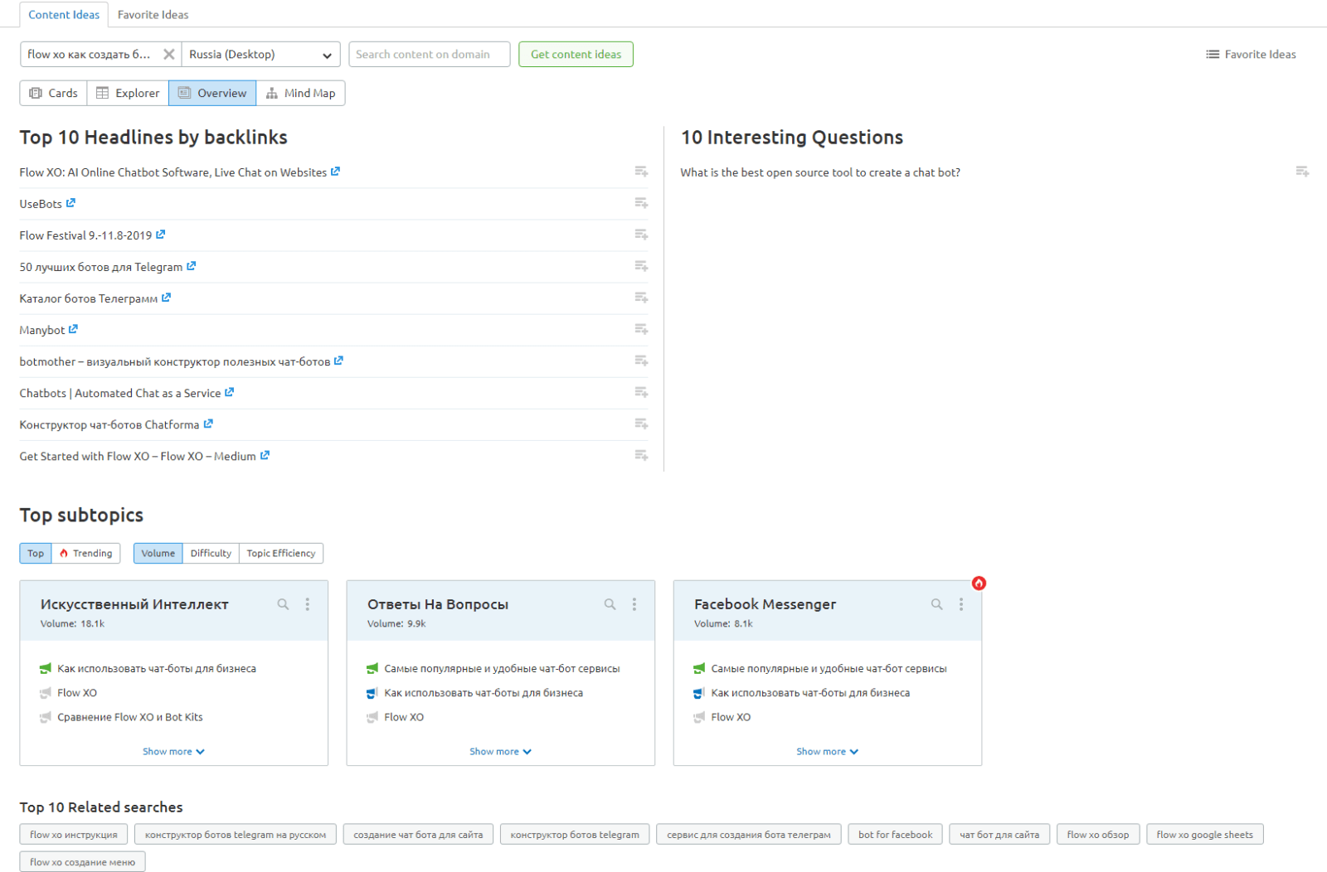Viewport: 1327px width, 872px height.
Task: Focus the Search content on domain field
Action: (429, 55)
